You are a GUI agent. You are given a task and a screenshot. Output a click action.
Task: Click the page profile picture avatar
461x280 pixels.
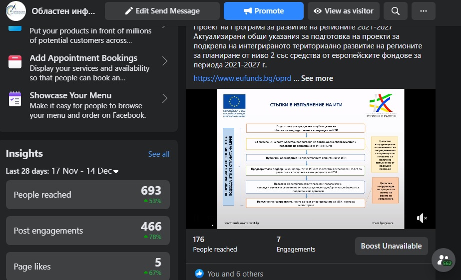[16, 11]
